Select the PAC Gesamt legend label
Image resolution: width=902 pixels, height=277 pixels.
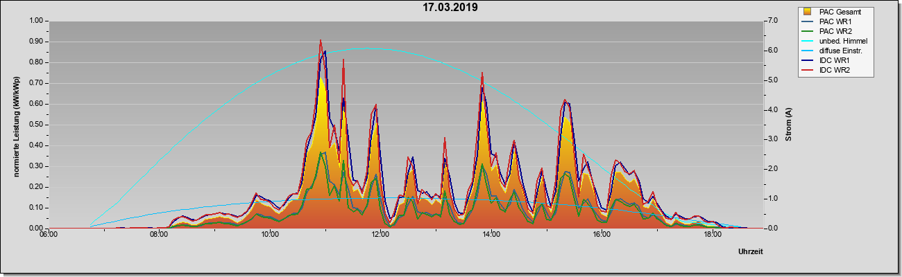point(841,12)
